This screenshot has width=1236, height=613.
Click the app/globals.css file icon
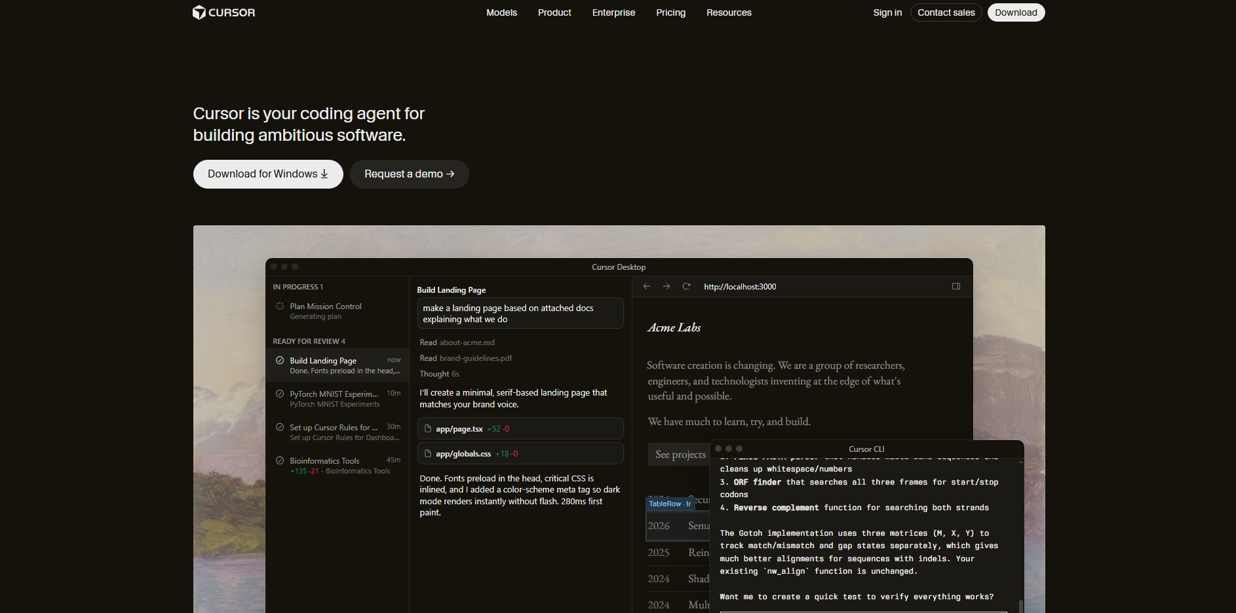point(428,453)
